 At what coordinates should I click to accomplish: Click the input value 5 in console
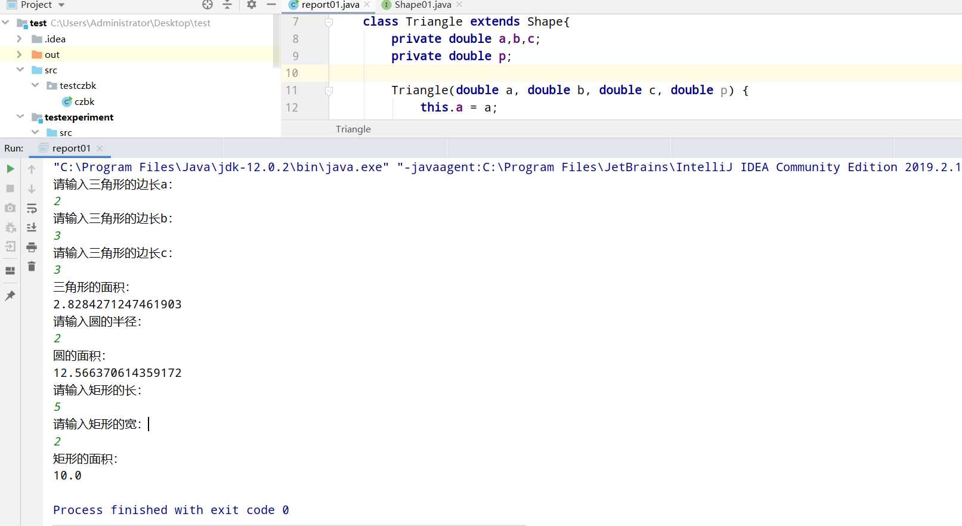tap(57, 407)
